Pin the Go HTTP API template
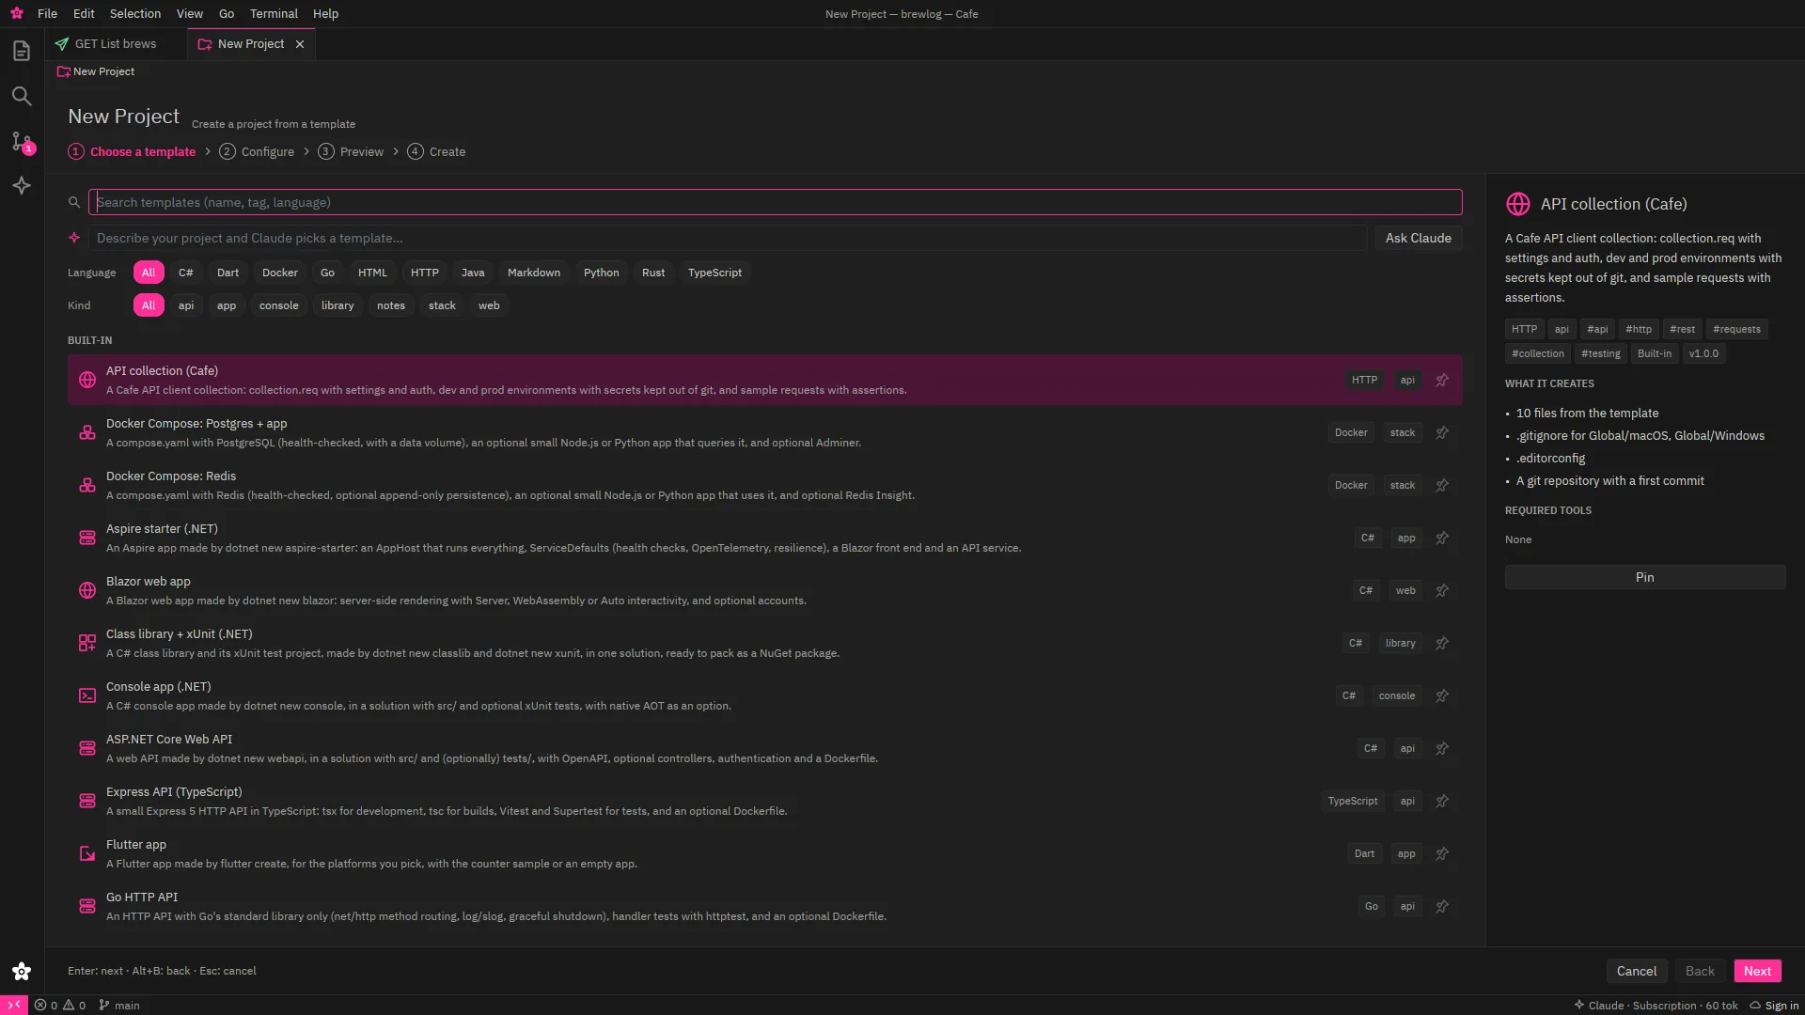The height and width of the screenshot is (1015, 1805). [x=1442, y=906]
